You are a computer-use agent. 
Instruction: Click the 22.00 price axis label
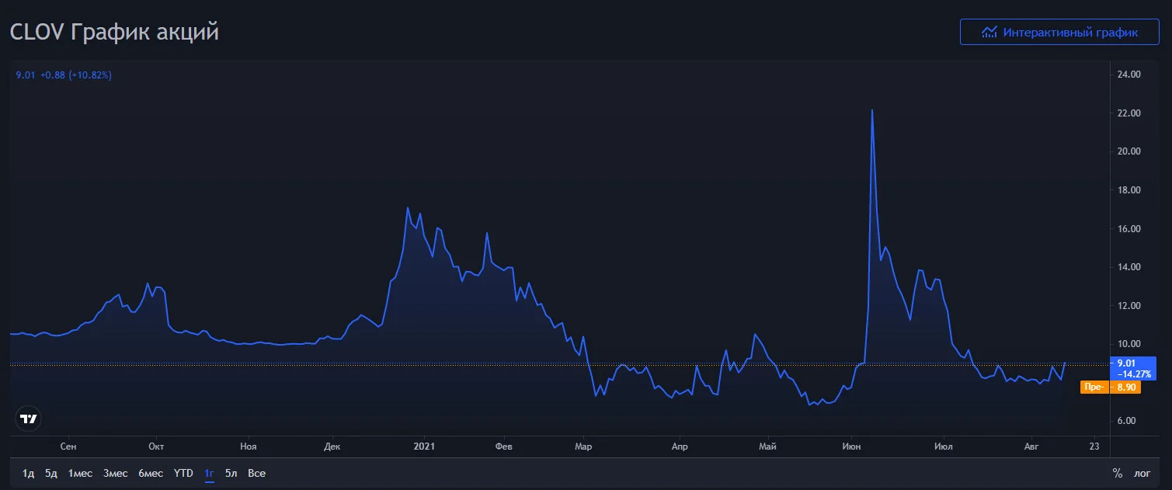coord(1129,113)
